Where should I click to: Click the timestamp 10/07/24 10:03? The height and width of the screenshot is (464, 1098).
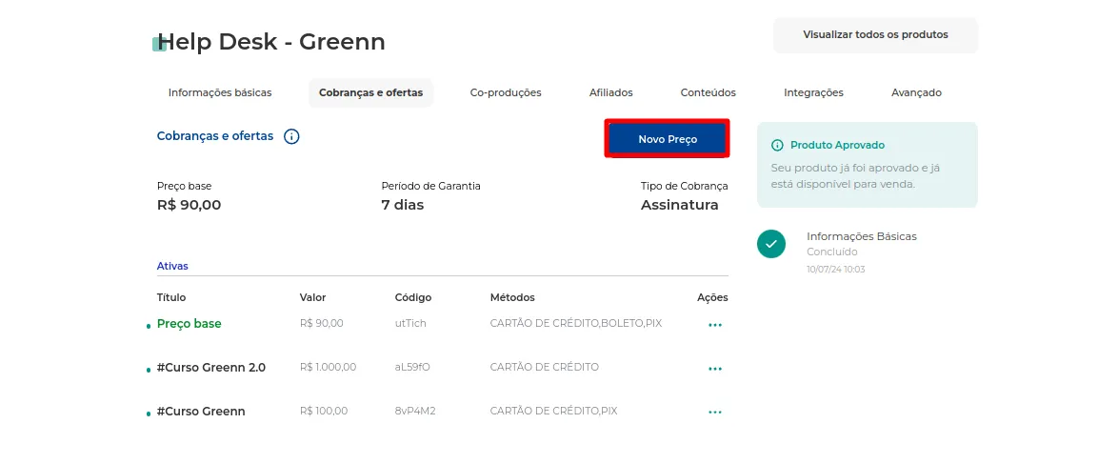click(835, 269)
